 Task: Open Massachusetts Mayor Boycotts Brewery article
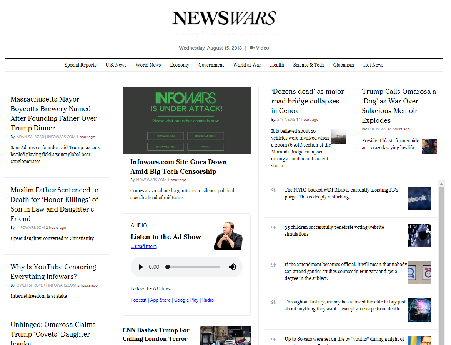click(53, 113)
